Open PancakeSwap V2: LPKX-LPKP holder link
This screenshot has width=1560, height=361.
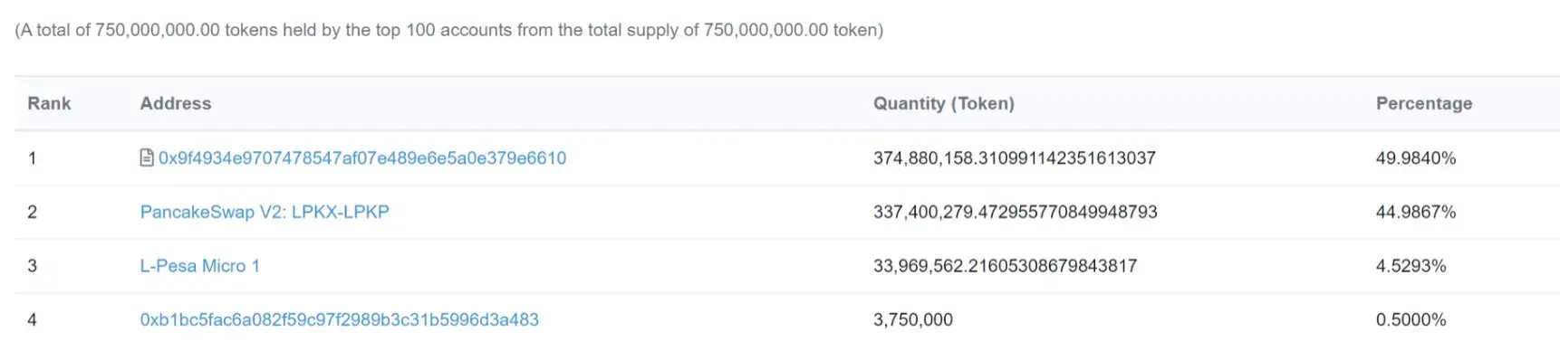click(x=265, y=212)
